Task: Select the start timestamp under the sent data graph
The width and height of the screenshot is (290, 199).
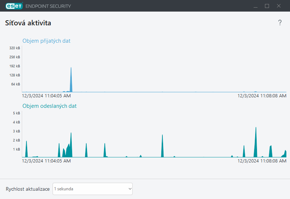Action: pyautogui.click(x=46, y=161)
